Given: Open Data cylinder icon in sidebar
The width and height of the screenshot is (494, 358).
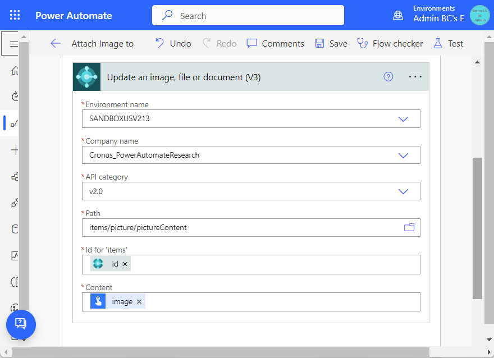Looking at the screenshot, I should (x=15, y=229).
